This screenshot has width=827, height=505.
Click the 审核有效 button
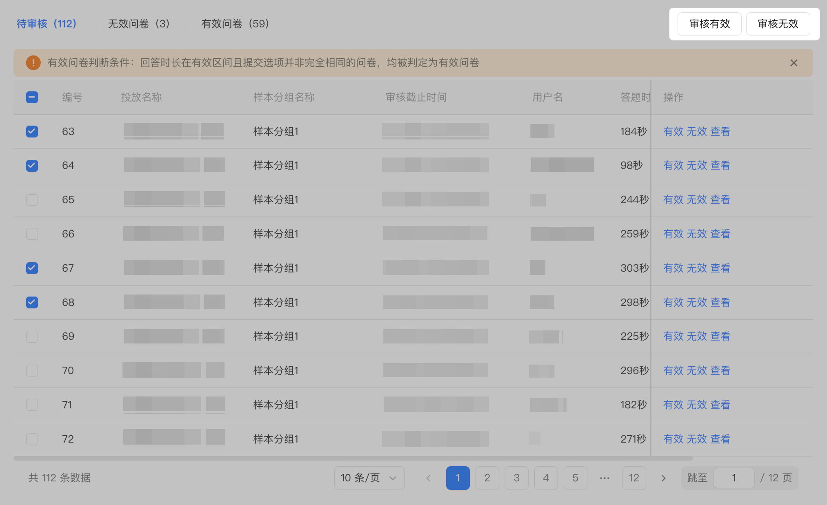coord(709,24)
